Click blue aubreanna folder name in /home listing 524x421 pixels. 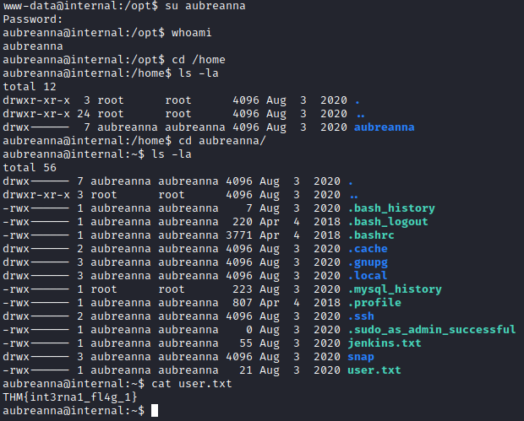(385, 127)
